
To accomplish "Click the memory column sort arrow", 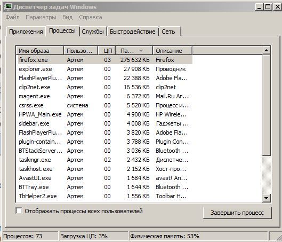I will pyautogui.click(x=141, y=51).
